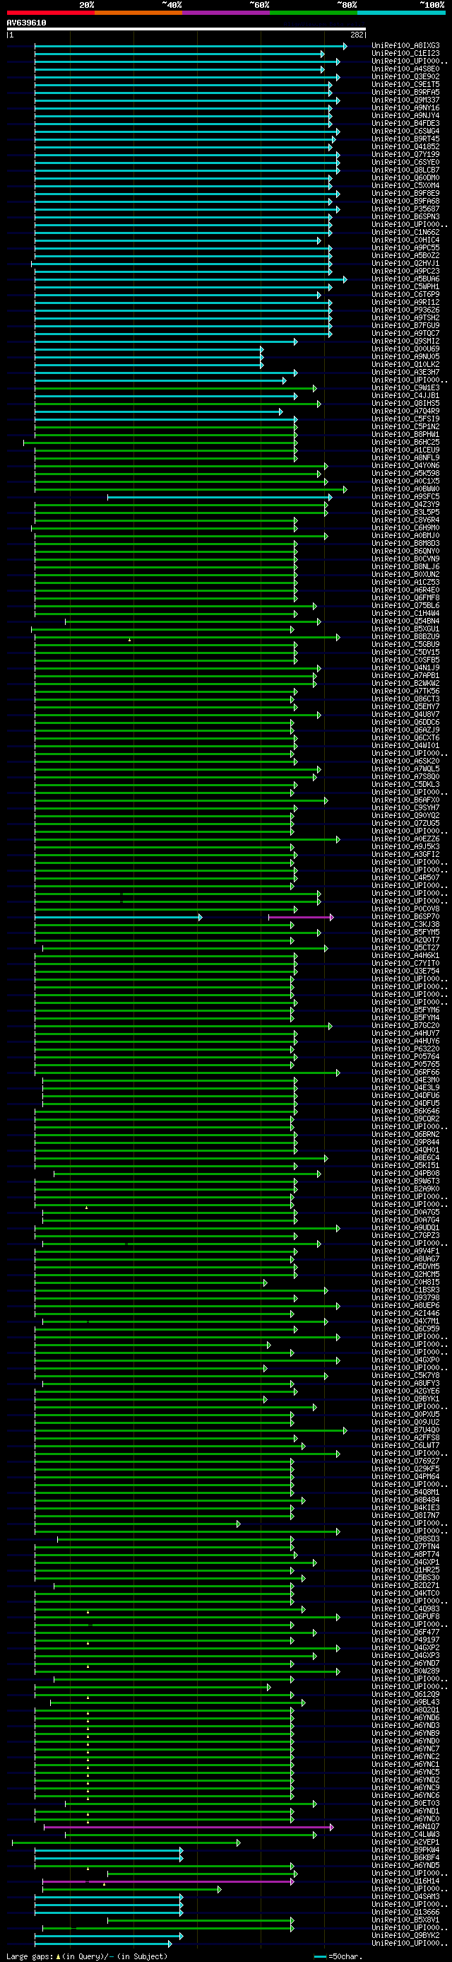Select label UniRef100_B7U4Q0
The width and height of the screenshot is (452, 1962).
(405, 1430)
